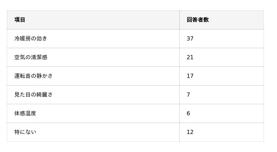Click the value 17 cell

pyautogui.click(x=190, y=76)
